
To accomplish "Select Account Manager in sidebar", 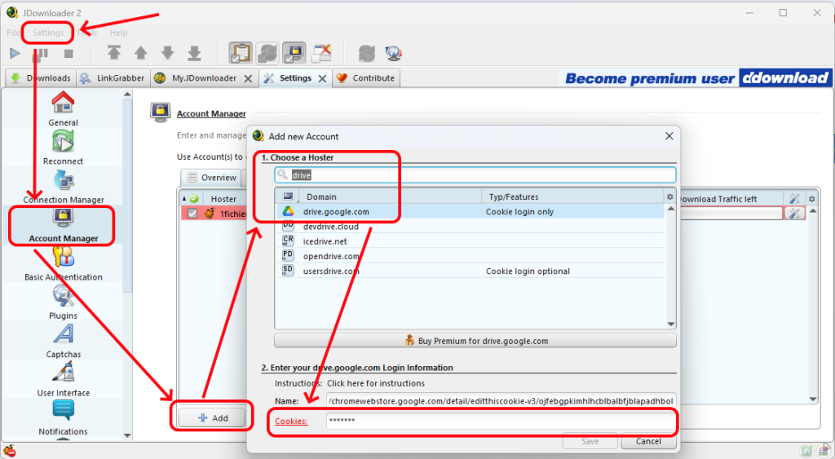I will click(64, 225).
